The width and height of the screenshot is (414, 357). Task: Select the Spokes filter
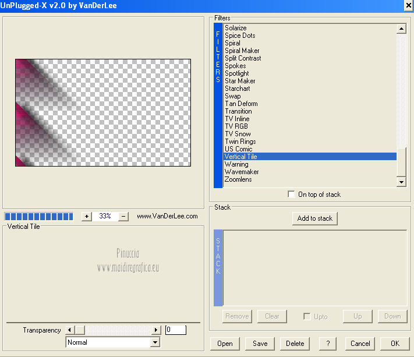tap(310, 66)
